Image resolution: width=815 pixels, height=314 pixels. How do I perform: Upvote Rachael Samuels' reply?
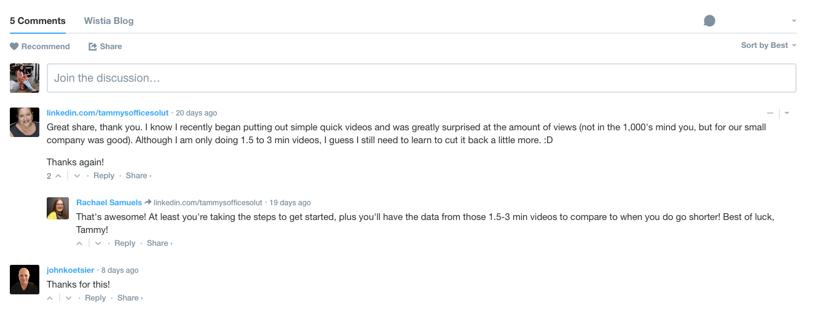(79, 243)
